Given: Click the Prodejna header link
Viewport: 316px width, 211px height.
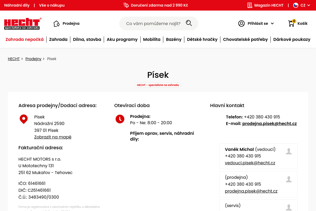Looking at the screenshot, I should (71, 23).
